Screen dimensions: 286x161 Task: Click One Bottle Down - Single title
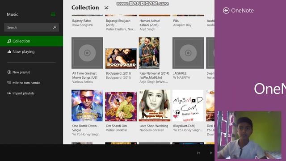tap(85, 128)
